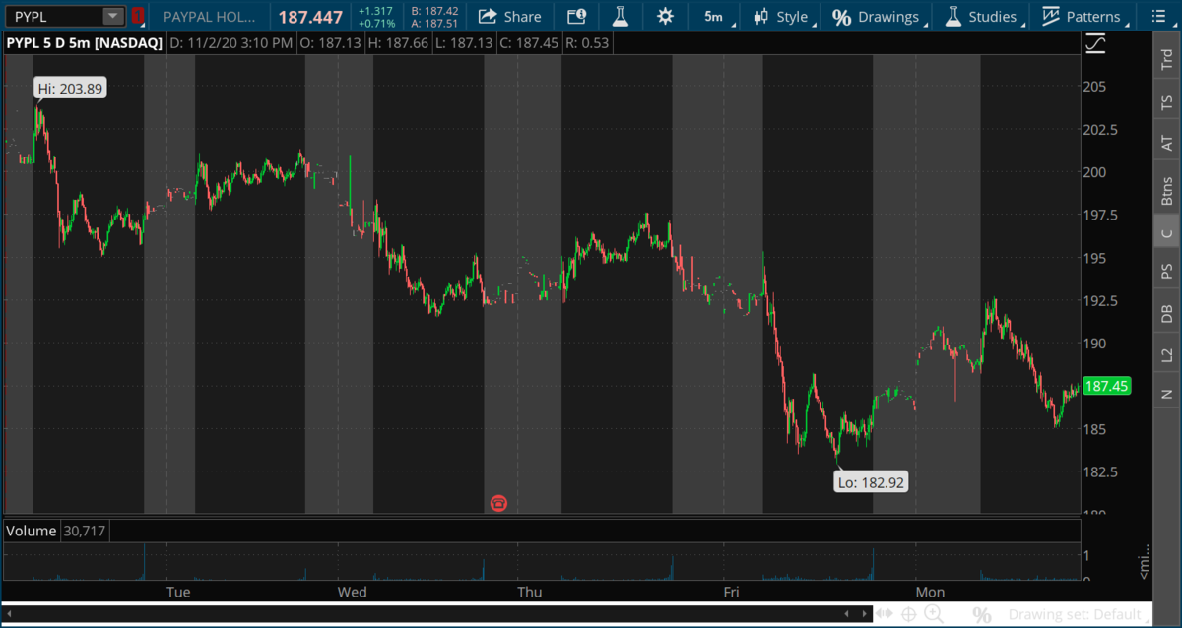Click the left arrow at scrollbar start
This screenshot has width=1182, height=628.
pos(8,615)
